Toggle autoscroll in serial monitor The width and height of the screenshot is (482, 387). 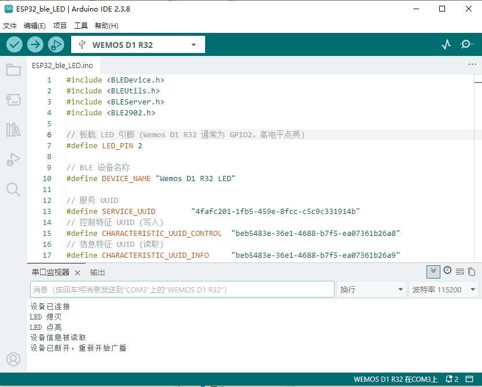pos(433,272)
